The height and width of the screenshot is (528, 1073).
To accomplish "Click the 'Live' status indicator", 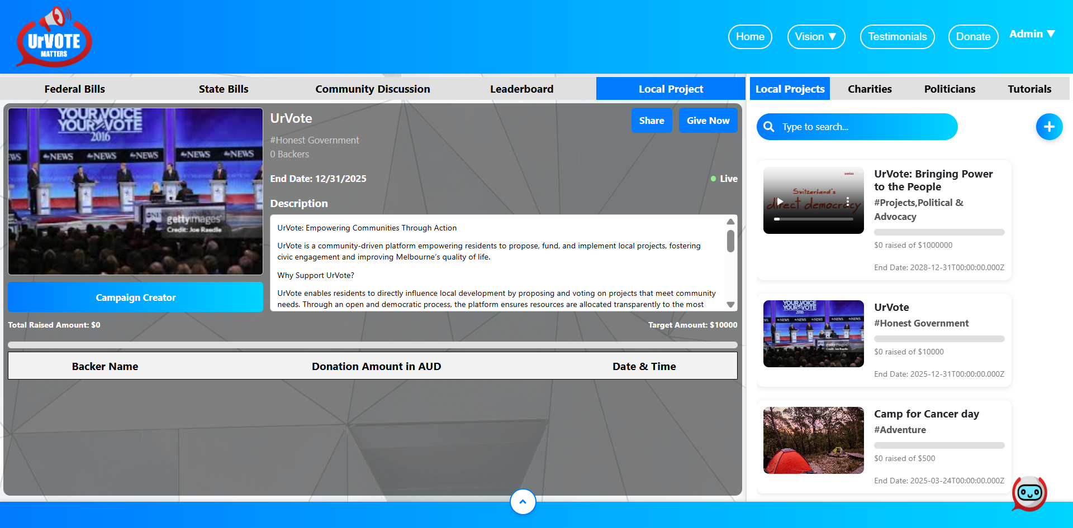I will 724,179.
